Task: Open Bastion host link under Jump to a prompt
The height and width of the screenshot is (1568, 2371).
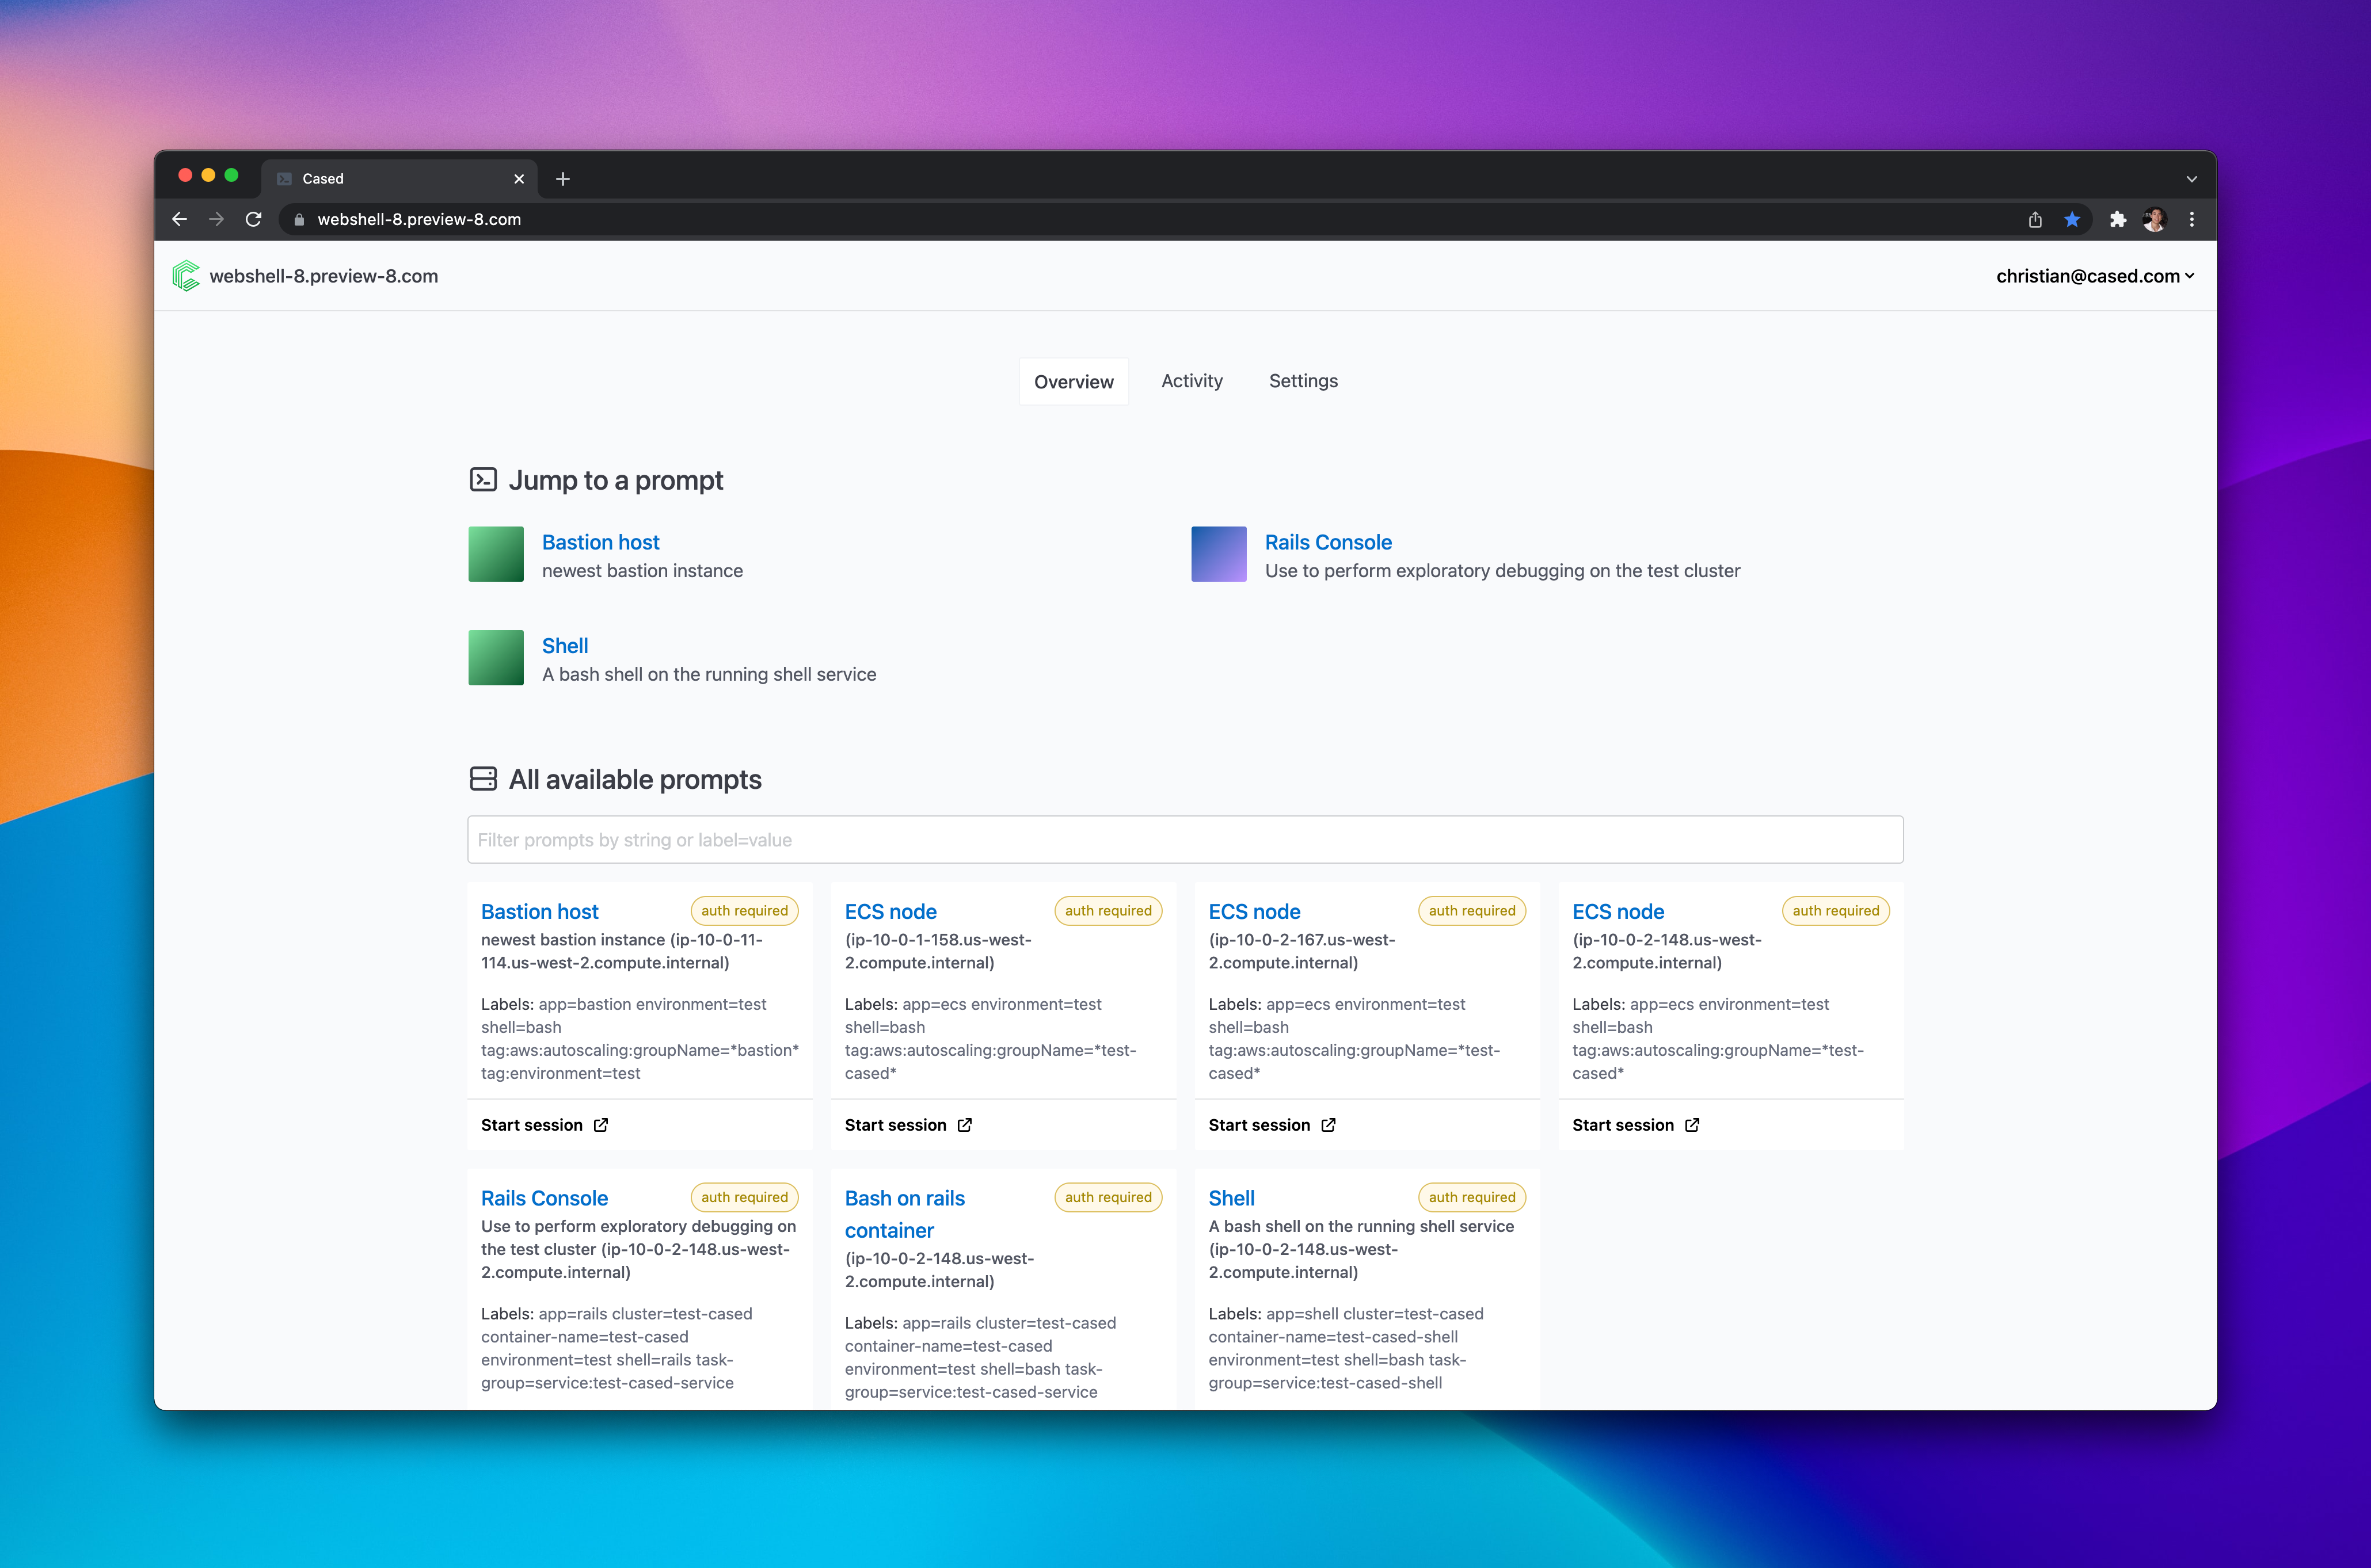Action: tap(600, 542)
